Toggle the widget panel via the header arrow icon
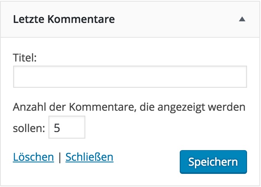261x187 pixels. (x=242, y=19)
